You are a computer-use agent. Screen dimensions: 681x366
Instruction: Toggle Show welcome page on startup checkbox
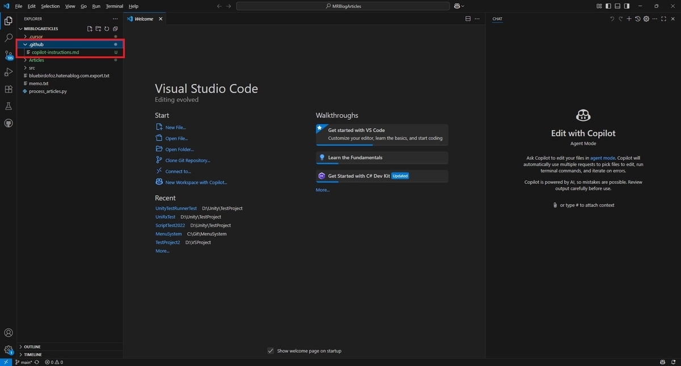tap(271, 351)
